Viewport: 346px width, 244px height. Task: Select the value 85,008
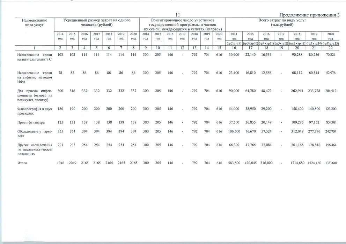click(331, 122)
